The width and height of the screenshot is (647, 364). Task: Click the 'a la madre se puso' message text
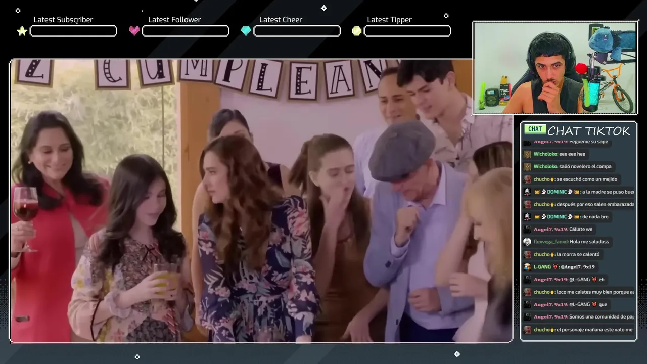(608, 192)
